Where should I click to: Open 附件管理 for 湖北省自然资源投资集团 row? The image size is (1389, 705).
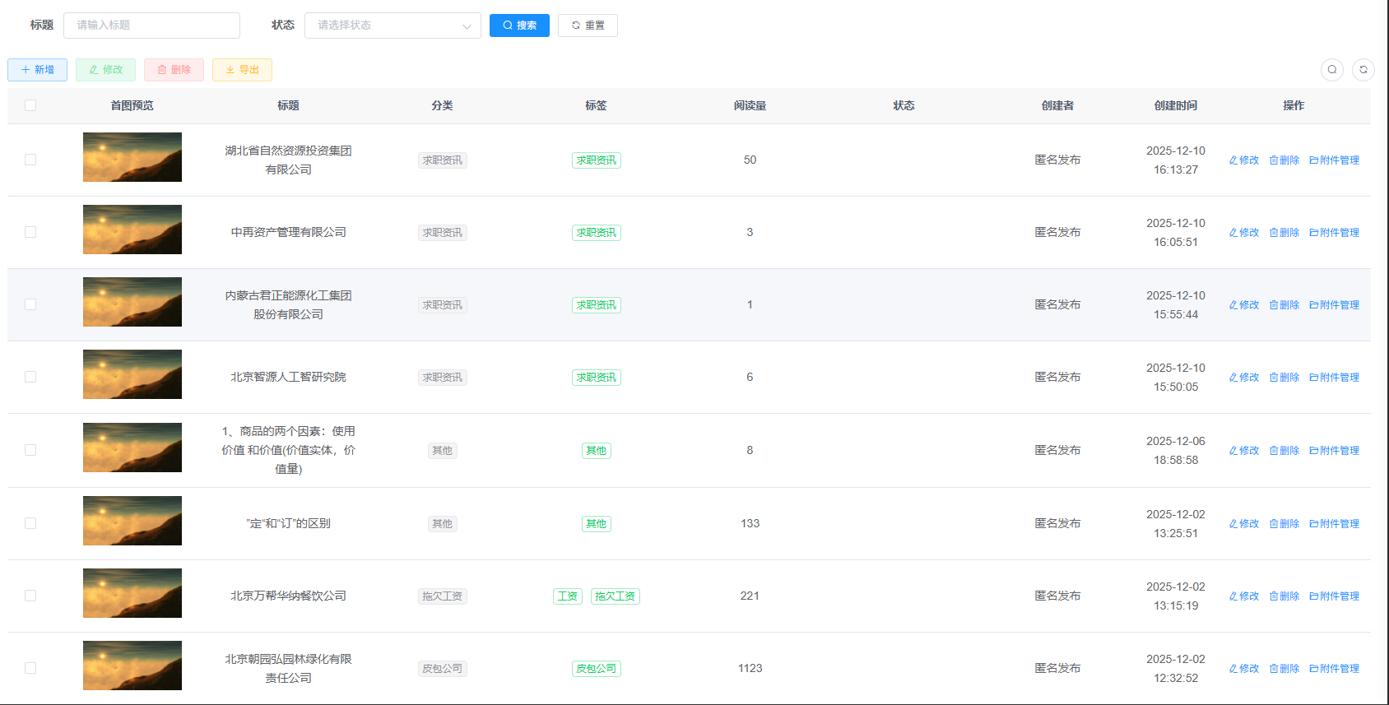tap(1335, 160)
